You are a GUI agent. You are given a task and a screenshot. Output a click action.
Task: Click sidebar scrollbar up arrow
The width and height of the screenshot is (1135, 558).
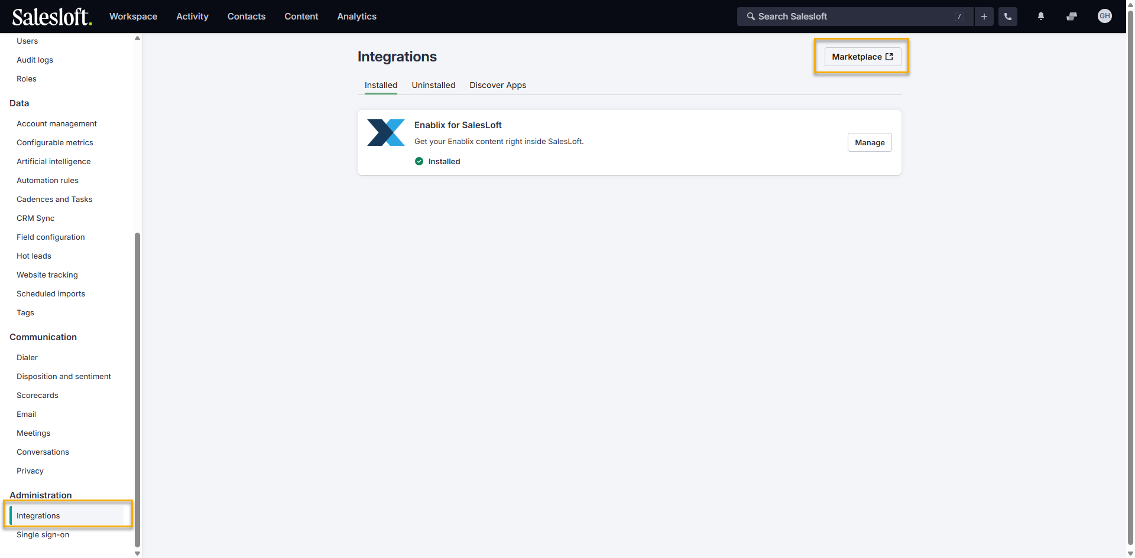point(138,38)
